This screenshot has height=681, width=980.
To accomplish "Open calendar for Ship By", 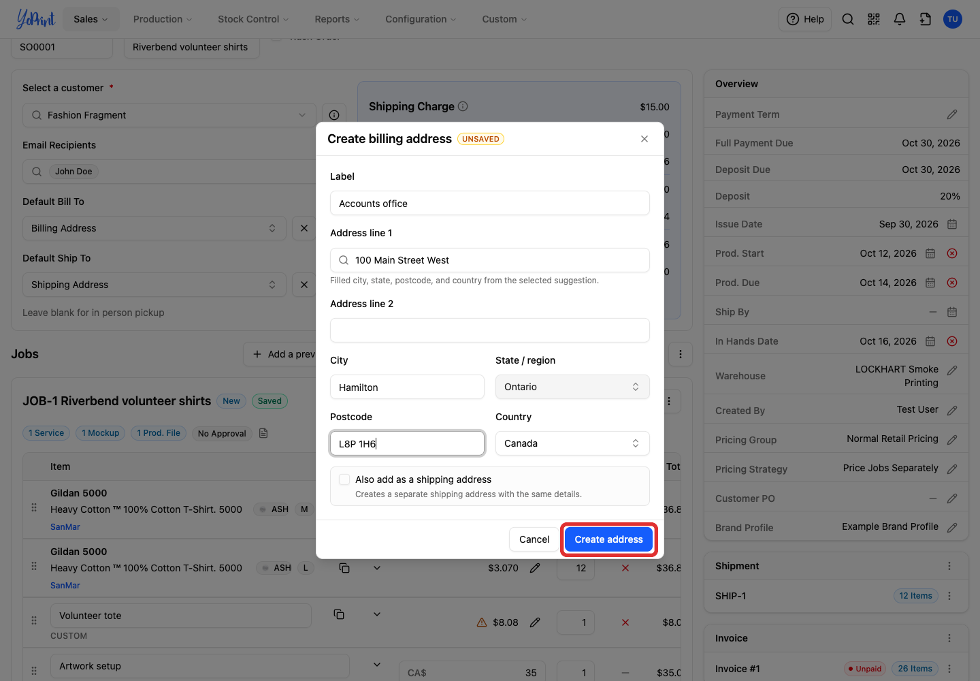I will (x=952, y=312).
